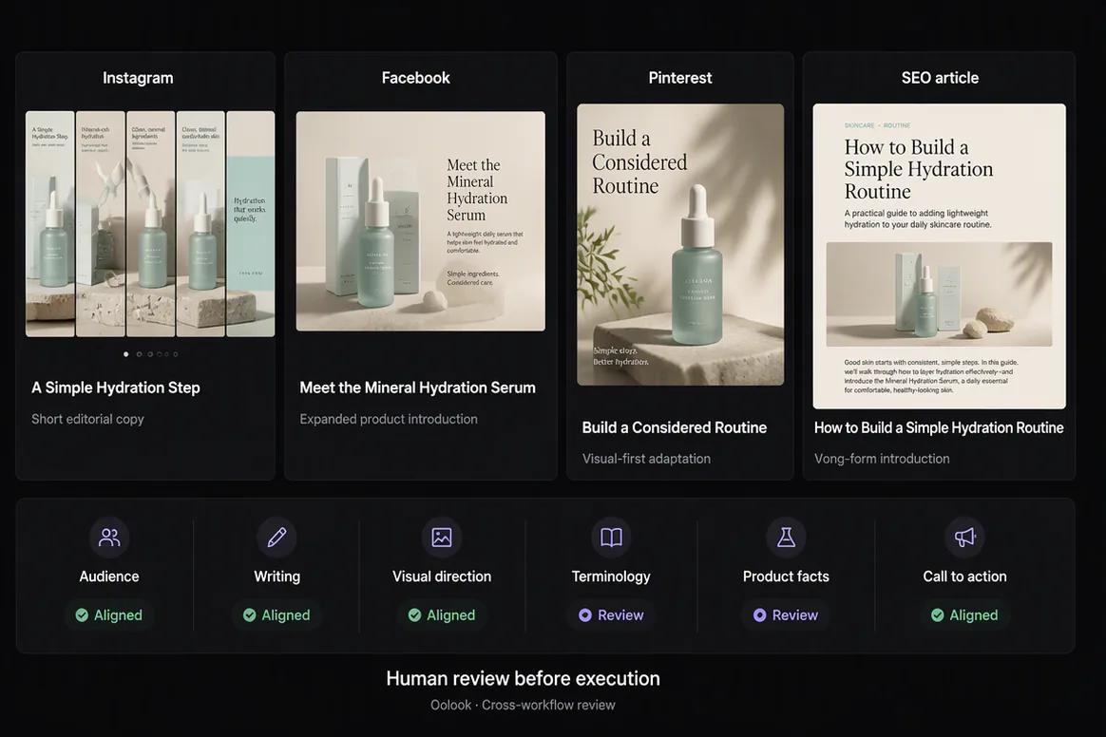Viewport: 1106px width, 737px height.
Task: Open the Instagram column header
Action: click(138, 78)
